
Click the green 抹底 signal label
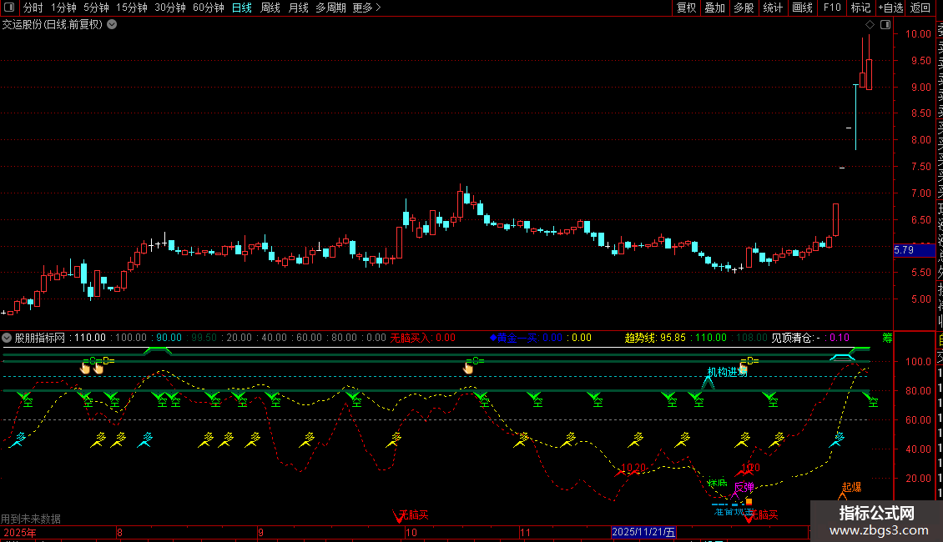718,483
